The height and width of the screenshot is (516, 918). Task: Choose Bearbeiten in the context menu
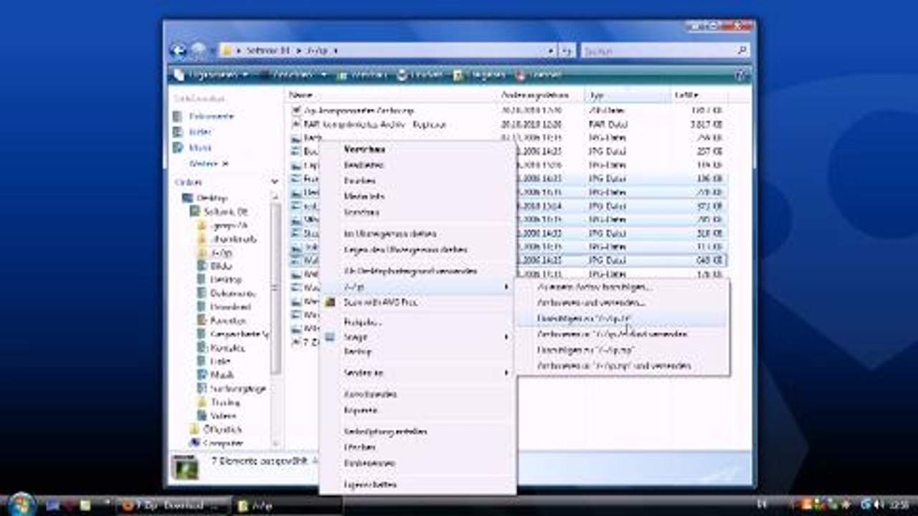point(417,165)
